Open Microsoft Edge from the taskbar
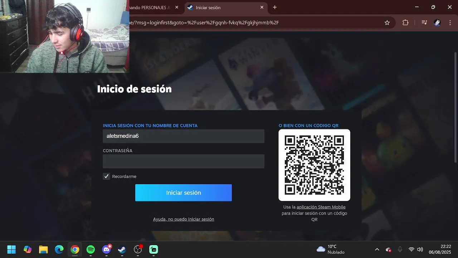Viewport: 458px width, 258px height. (x=59, y=249)
